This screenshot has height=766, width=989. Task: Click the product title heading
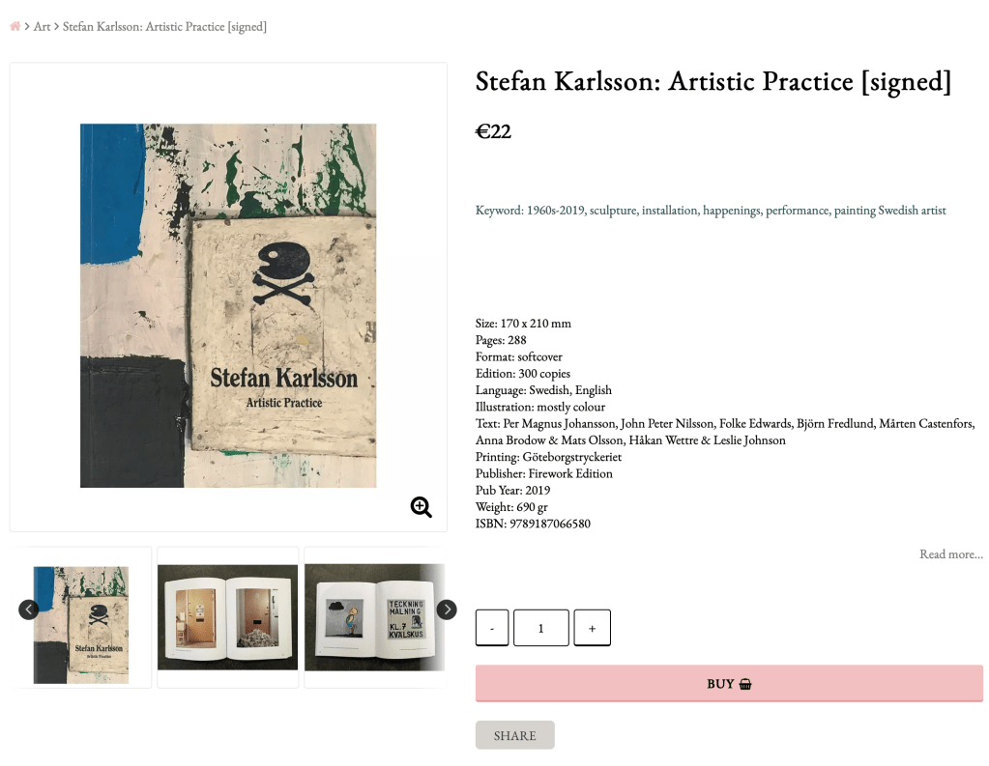[x=713, y=82]
